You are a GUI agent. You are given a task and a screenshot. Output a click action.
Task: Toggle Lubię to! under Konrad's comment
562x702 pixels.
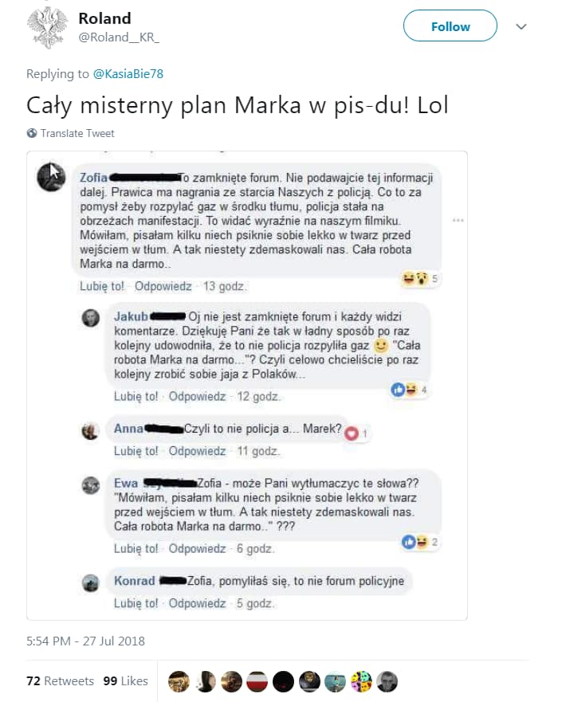pyautogui.click(x=136, y=603)
